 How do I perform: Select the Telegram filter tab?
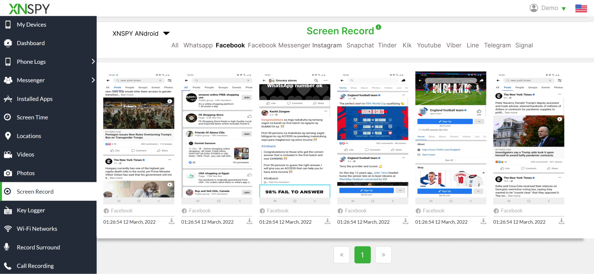(497, 45)
